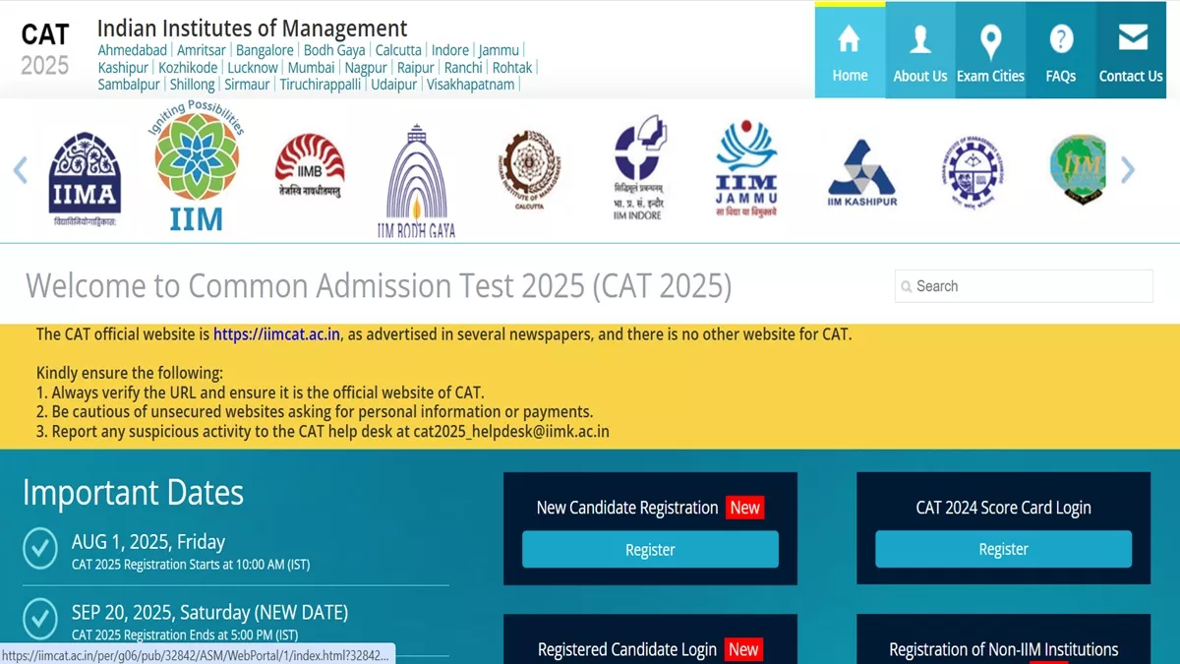1180x664 pixels.
Task: Select the Kozhikode link
Action: pyautogui.click(x=188, y=68)
